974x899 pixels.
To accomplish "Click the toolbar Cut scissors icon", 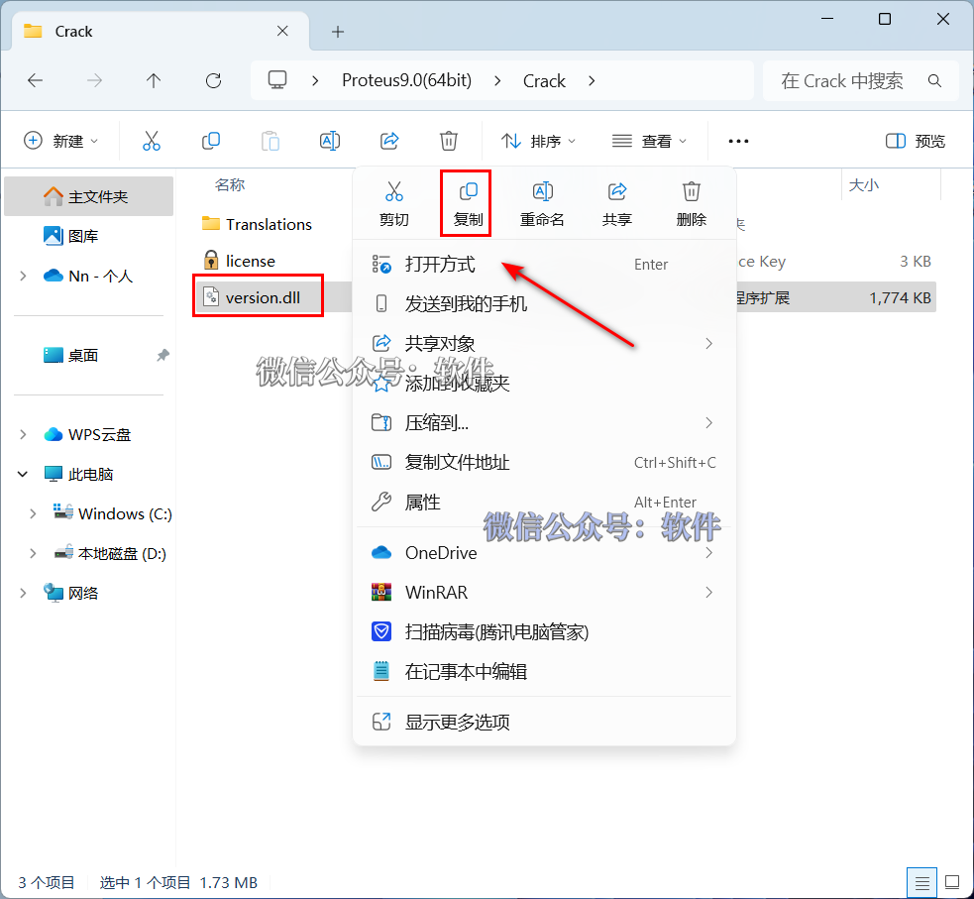I will pyautogui.click(x=151, y=141).
